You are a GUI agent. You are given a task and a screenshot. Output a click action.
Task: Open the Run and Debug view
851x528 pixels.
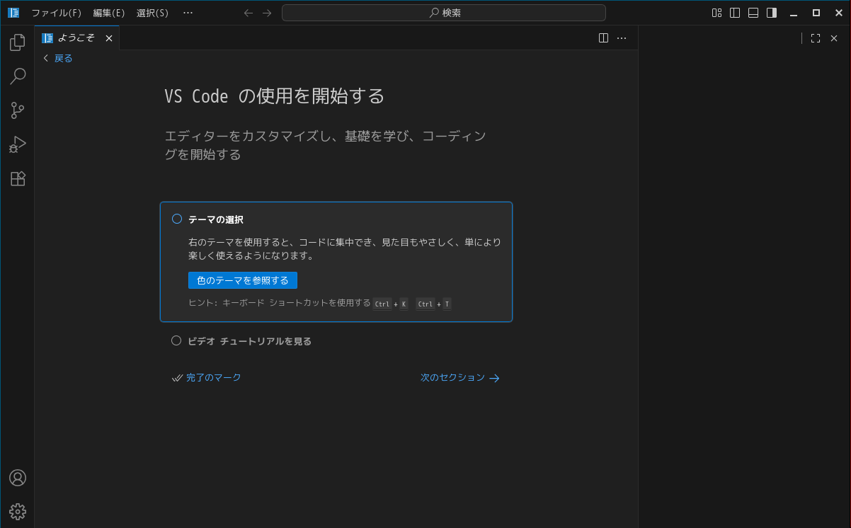pos(18,144)
